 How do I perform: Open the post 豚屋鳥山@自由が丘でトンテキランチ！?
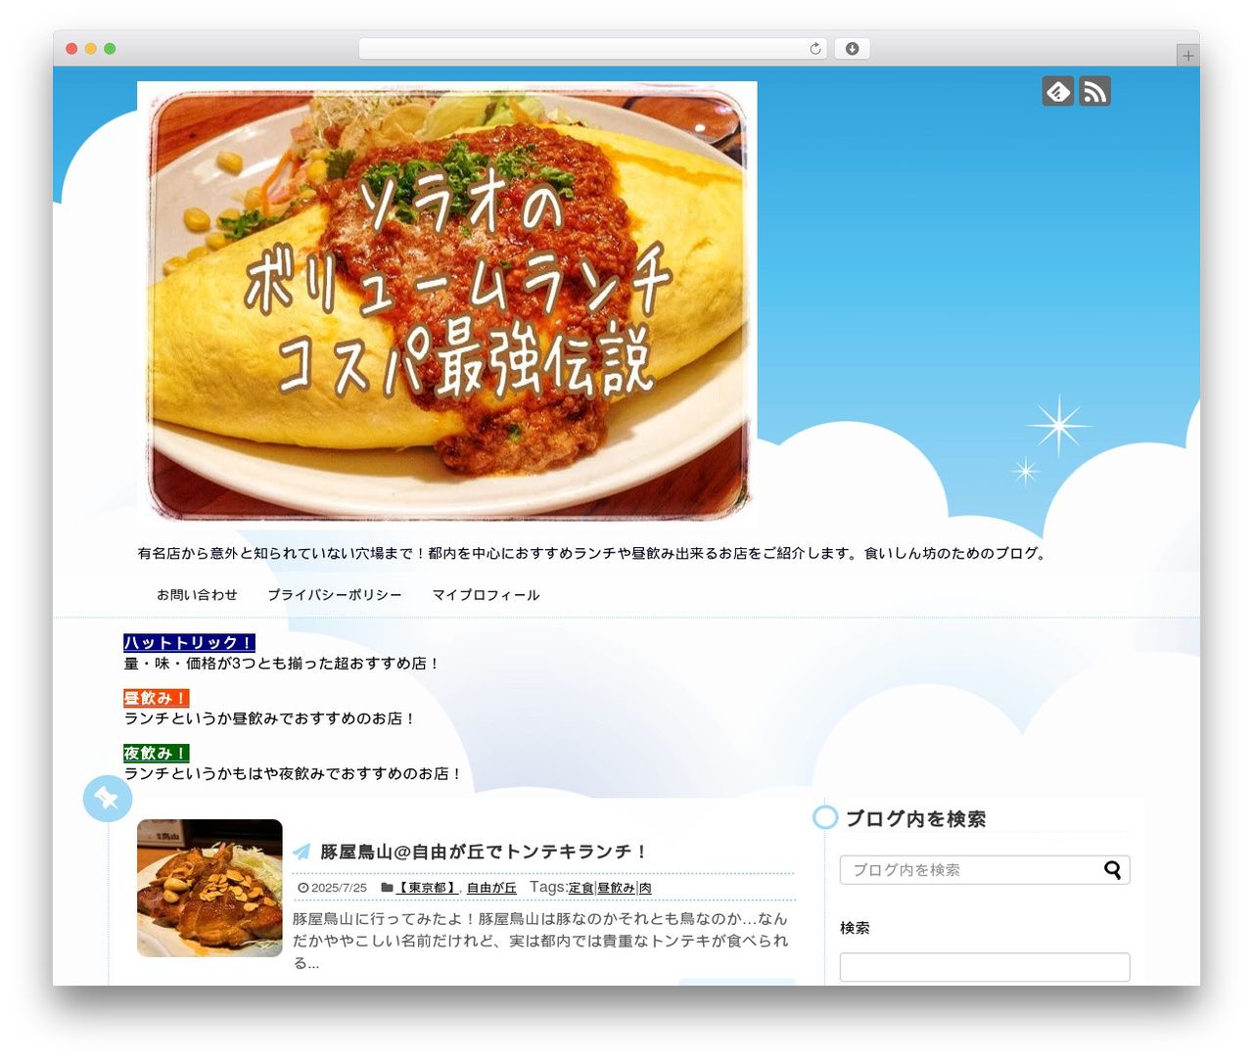(484, 852)
